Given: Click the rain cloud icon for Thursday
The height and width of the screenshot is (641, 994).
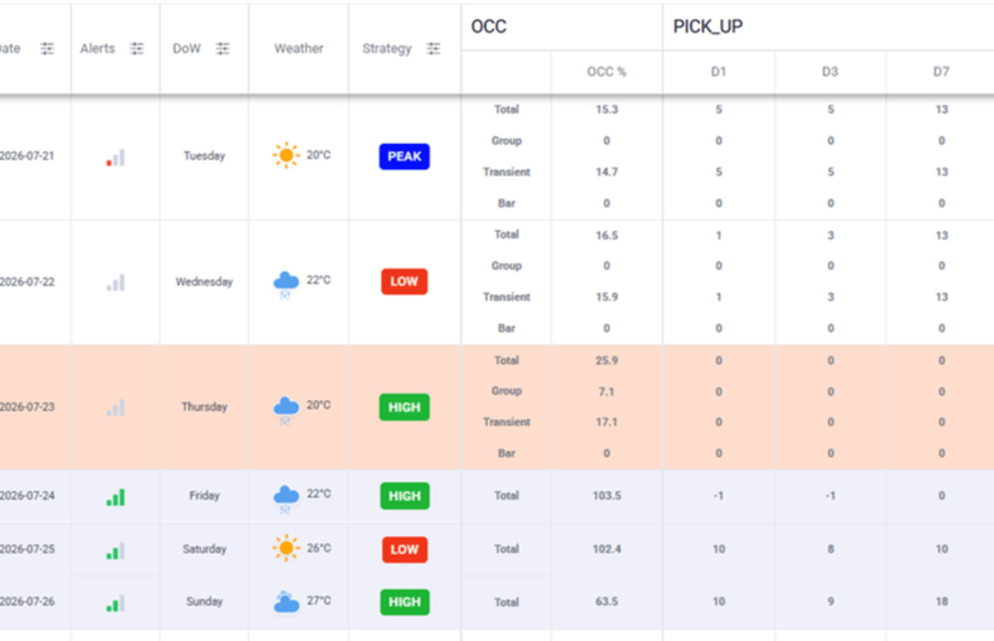Looking at the screenshot, I should click(x=286, y=409).
